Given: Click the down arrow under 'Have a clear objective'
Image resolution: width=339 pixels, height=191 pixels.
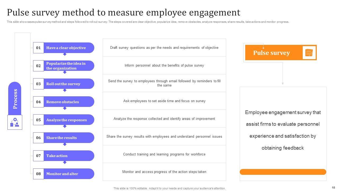Looking at the screenshot, I should [65, 54].
